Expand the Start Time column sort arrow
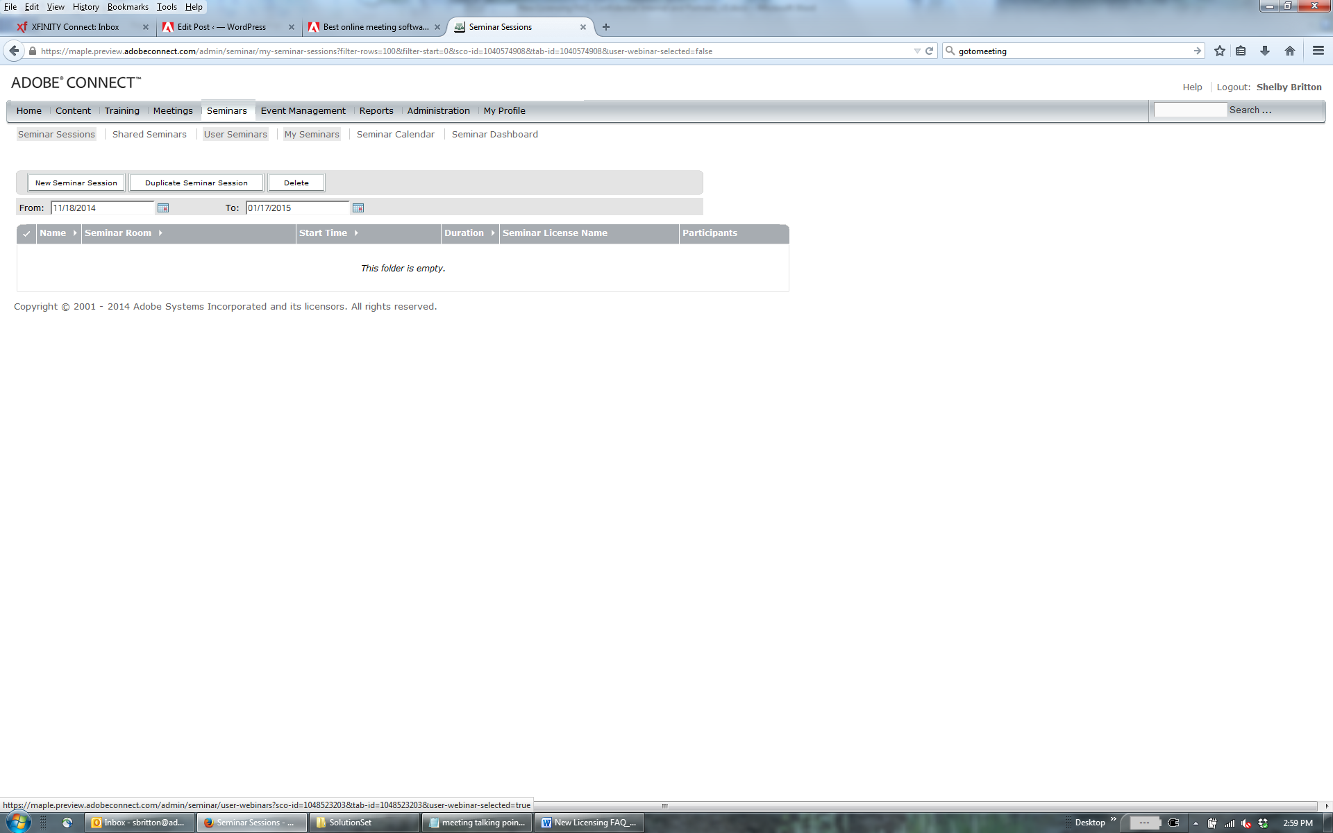1333x833 pixels. 356,233
